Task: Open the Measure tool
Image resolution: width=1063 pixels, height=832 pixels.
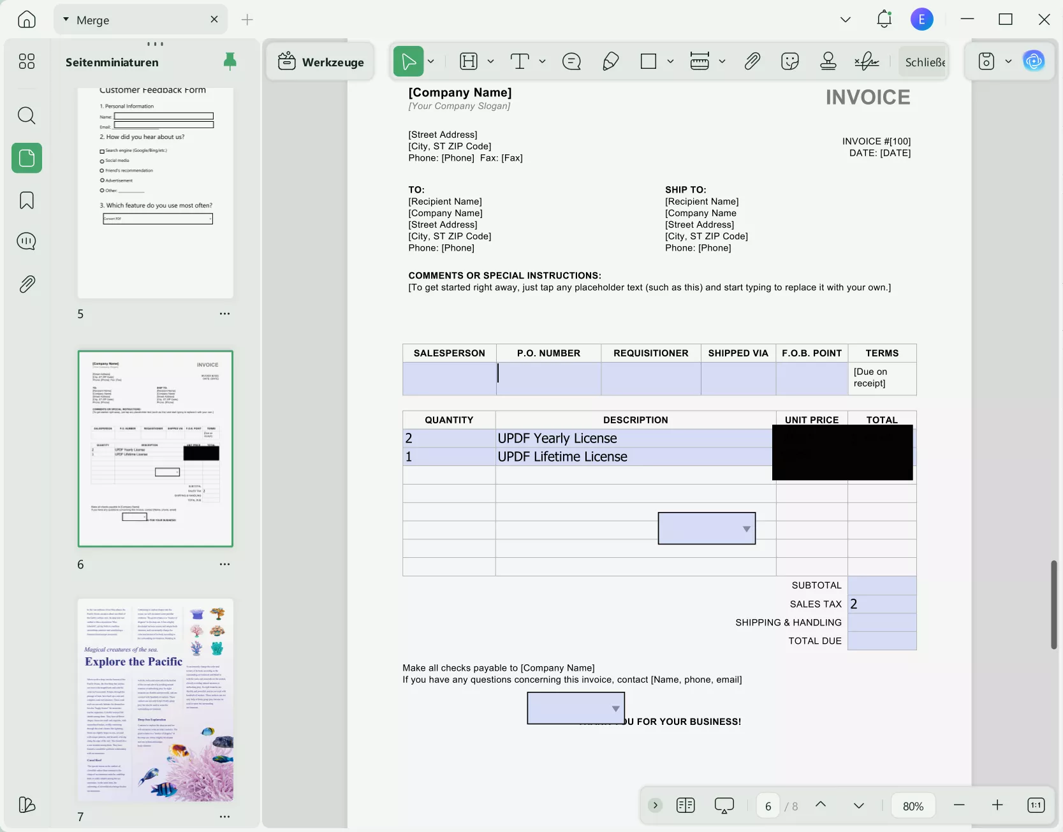Action: tap(700, 61)
